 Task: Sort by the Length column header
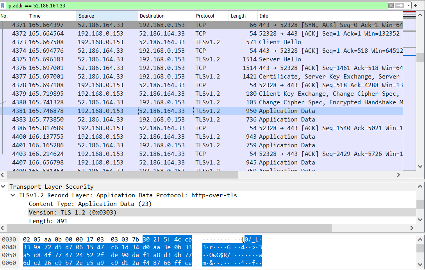[243, 16]
